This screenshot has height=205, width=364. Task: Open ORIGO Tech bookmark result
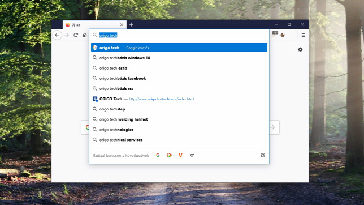point(179,99)
